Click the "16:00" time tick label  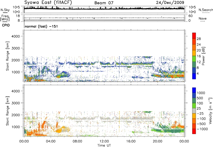[x=131, y=141]
